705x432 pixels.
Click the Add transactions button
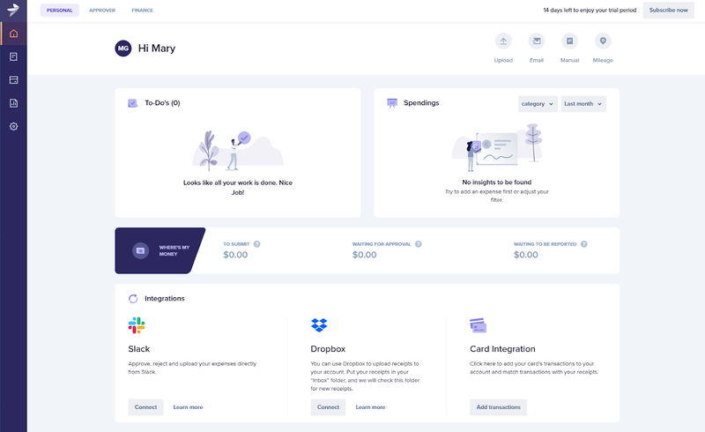498,406
